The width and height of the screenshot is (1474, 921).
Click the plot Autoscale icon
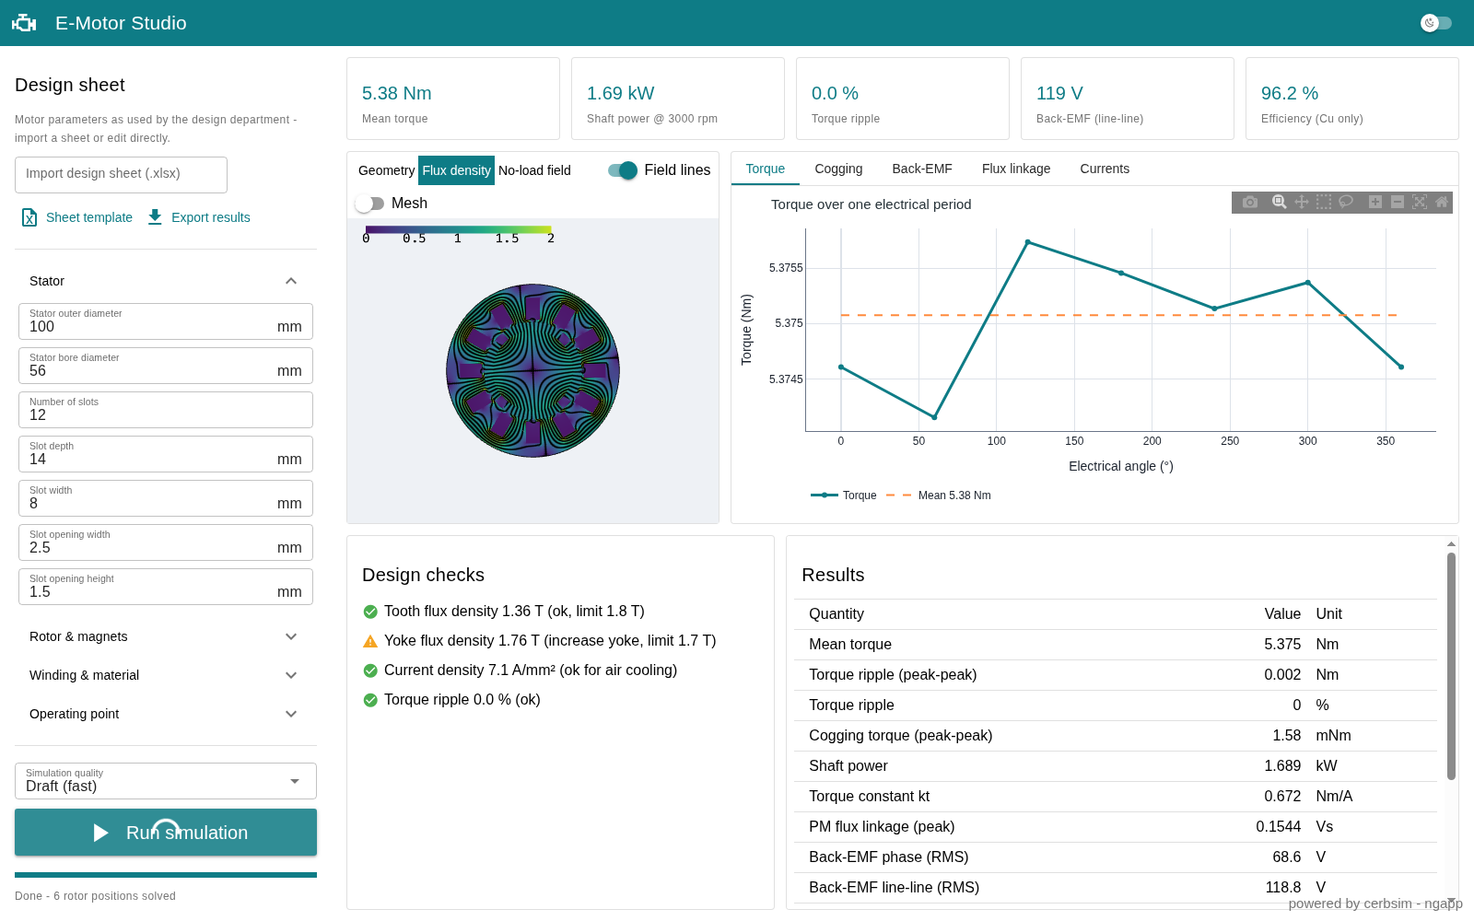[1419, 202]
